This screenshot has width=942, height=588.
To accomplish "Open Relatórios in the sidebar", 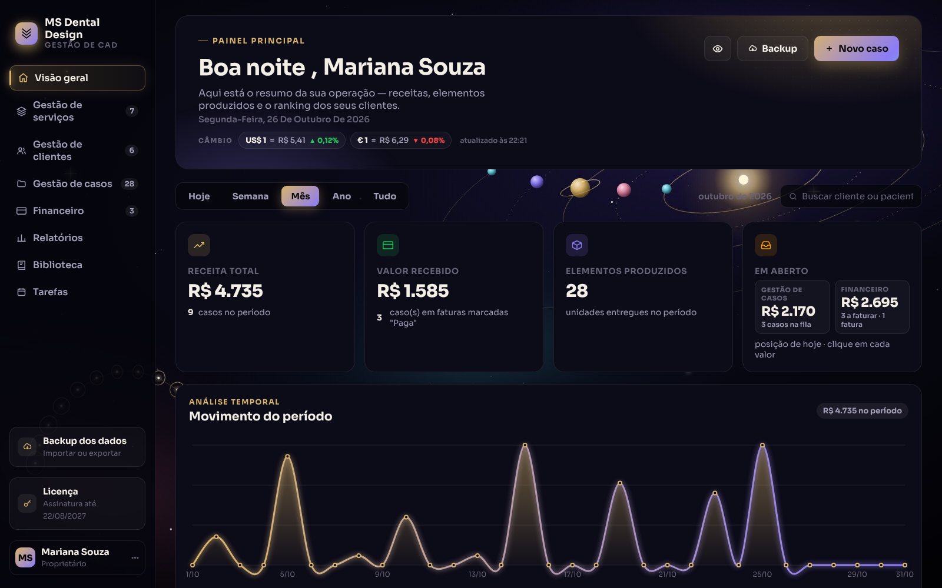I will tap(77, 238).
